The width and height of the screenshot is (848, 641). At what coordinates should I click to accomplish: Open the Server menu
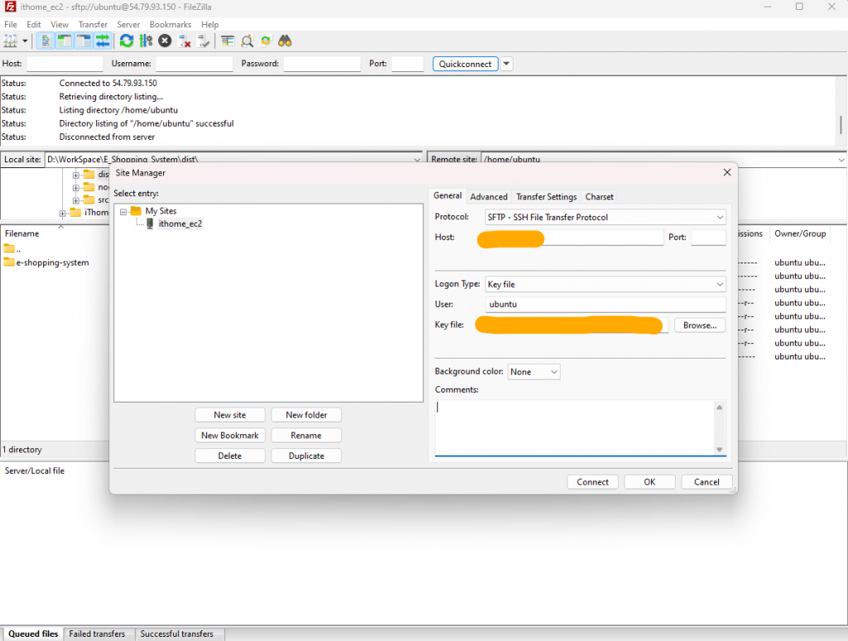pyautogui.click(x=128, y=24)
